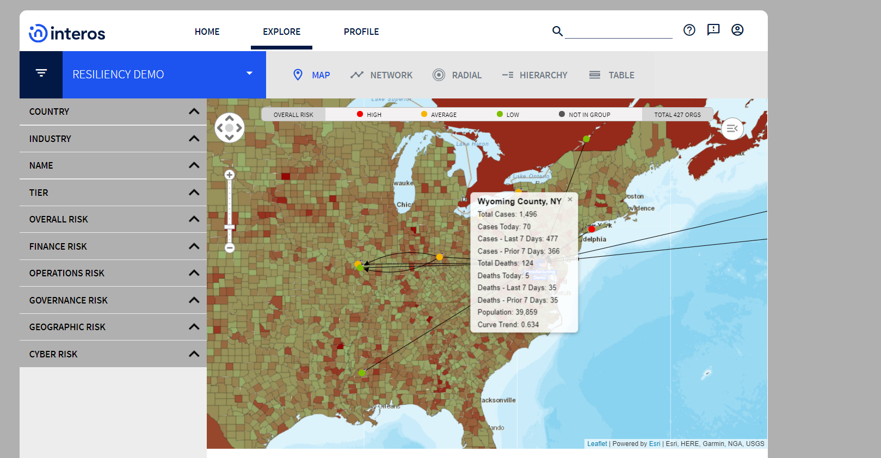The height and width of the screenshot is (458, 881).
Task: Pan the map right
Action: click(239, 128)
